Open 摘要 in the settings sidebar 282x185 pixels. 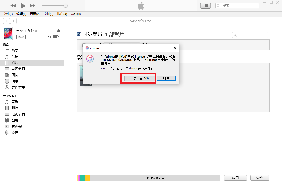tap(32, 50)
